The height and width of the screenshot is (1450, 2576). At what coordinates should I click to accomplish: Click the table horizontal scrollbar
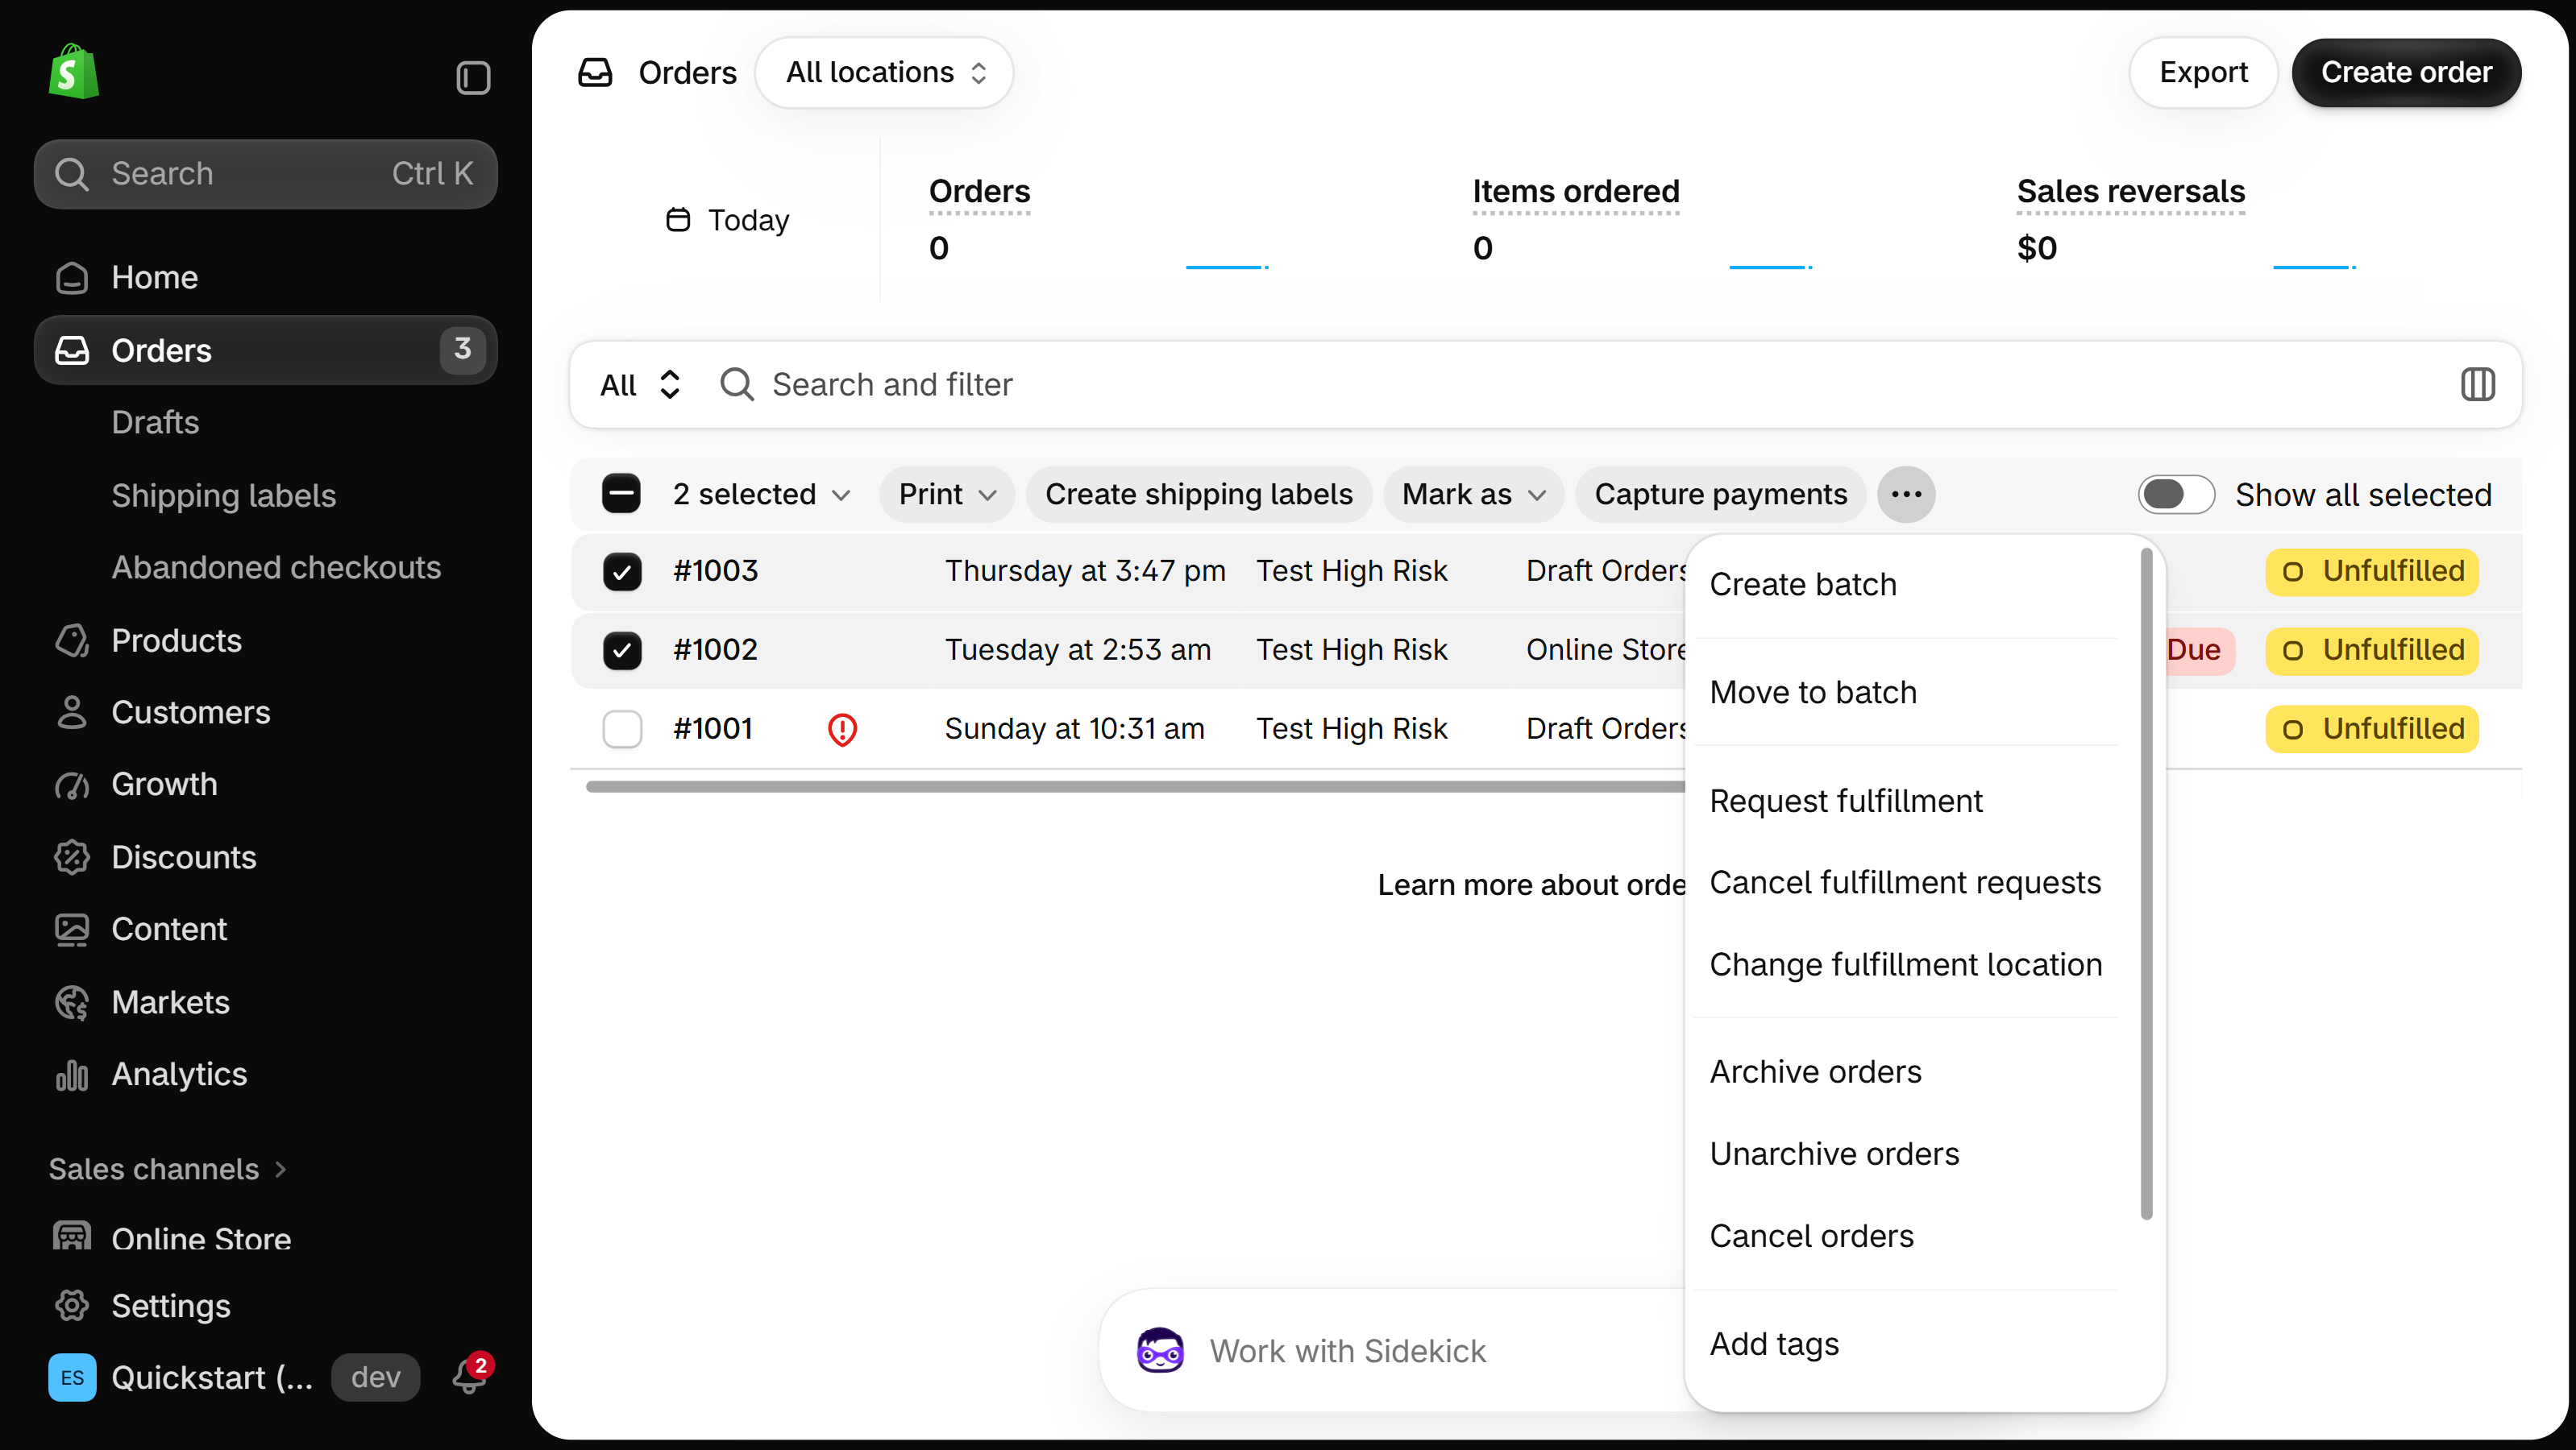point(1135,788)
